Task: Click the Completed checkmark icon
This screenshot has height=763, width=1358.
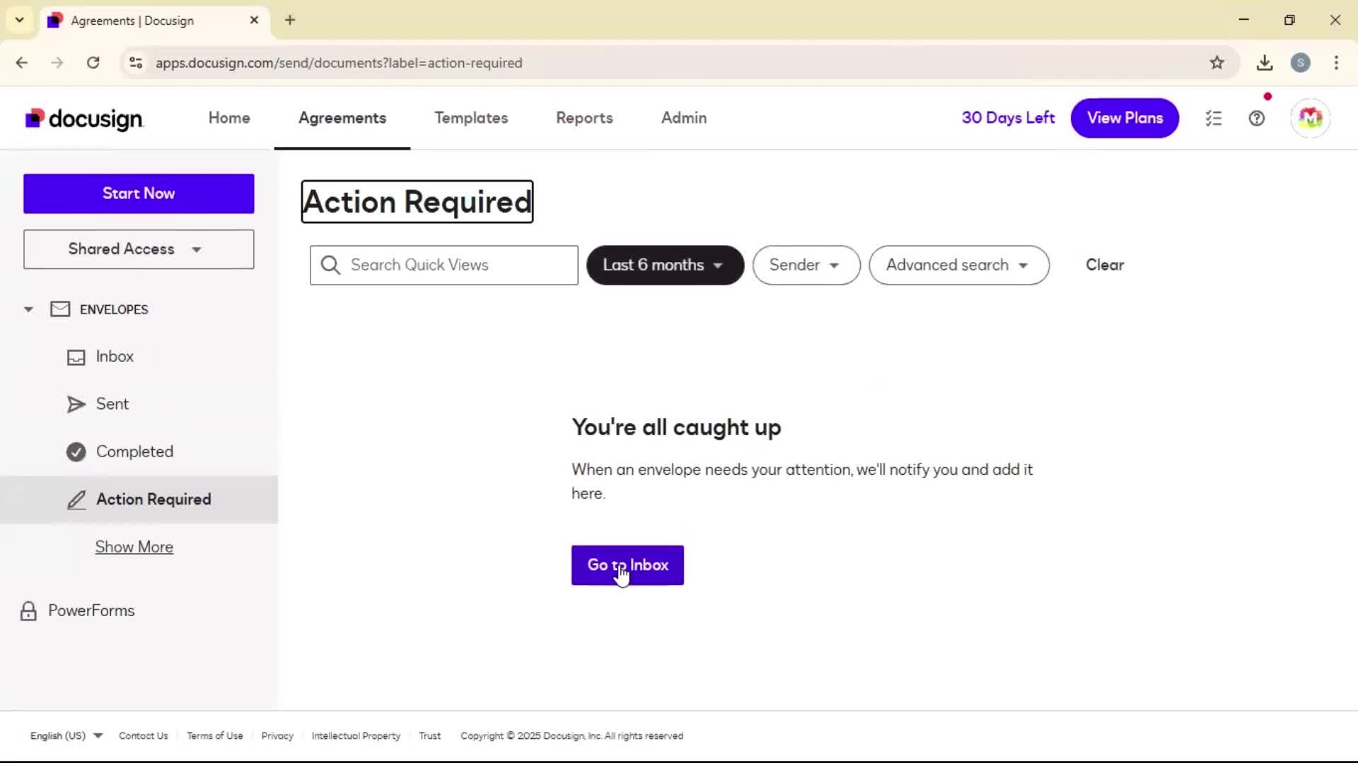Action: (76, 451)
